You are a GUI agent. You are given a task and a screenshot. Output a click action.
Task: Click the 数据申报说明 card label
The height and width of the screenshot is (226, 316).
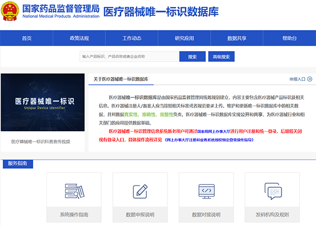[x=140, y=214]
